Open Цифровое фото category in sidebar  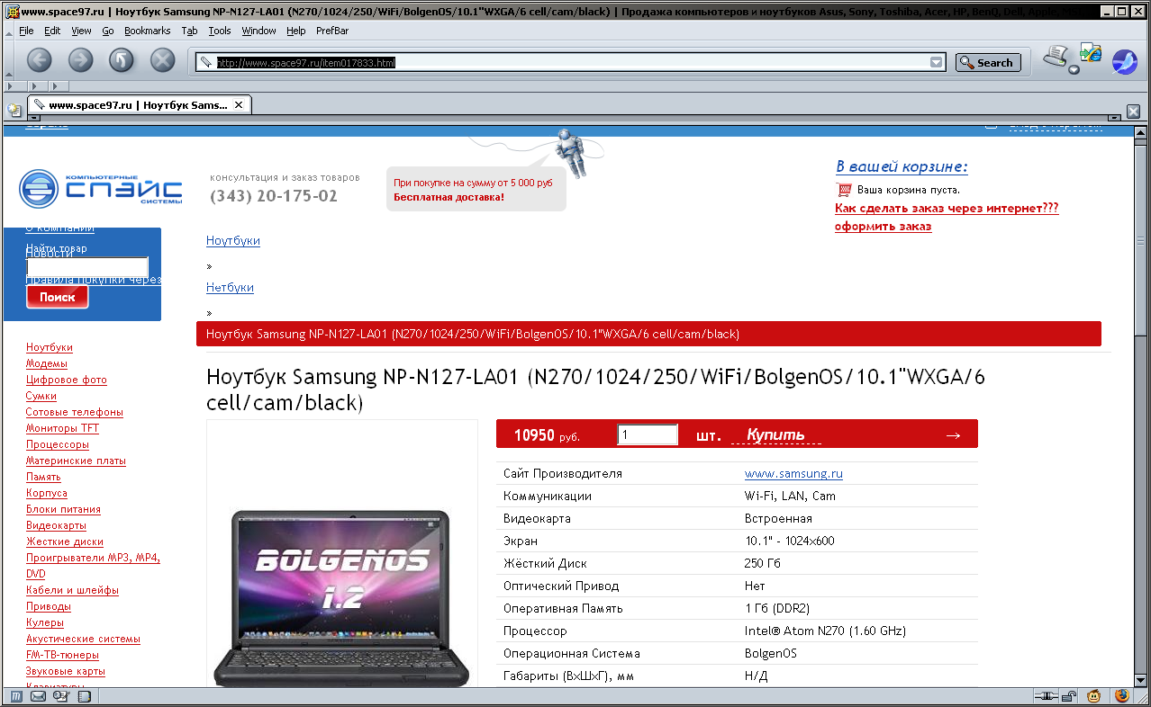click(x=67, y=380)
